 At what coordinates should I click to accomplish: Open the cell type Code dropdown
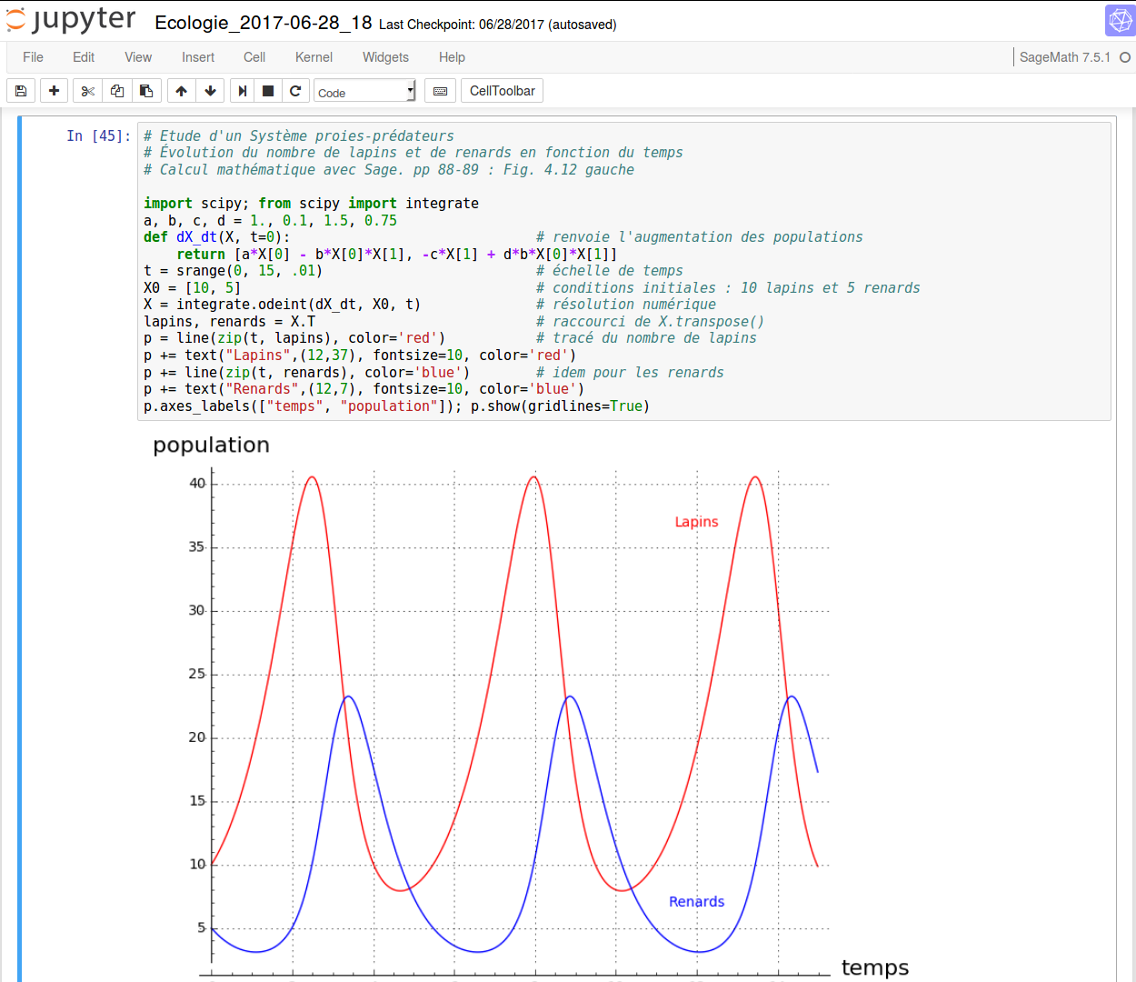click(x=364, y=91)
